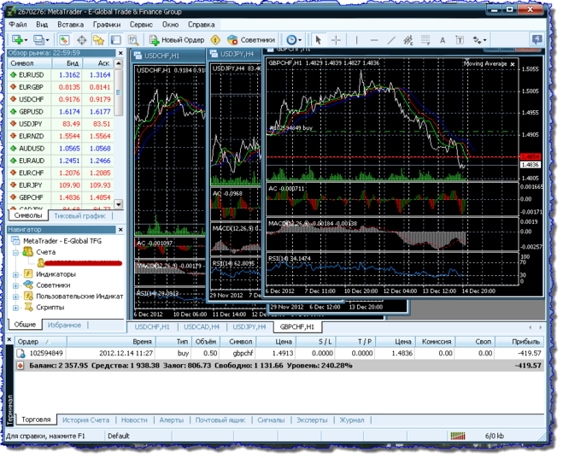Open the Periods dropdown arrow
The width and height of the screenshot is (563, 458).
[300, 40]
